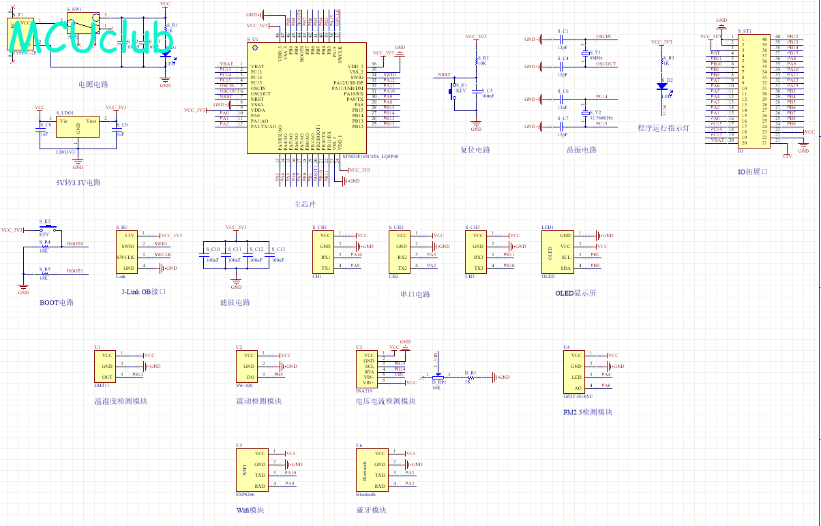This screenshot has height=526, width=821.
Task: Select the LED1 OLED display component
Action: 557,251
